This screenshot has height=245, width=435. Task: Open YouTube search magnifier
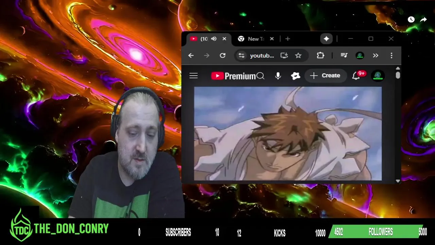point(260,76)
